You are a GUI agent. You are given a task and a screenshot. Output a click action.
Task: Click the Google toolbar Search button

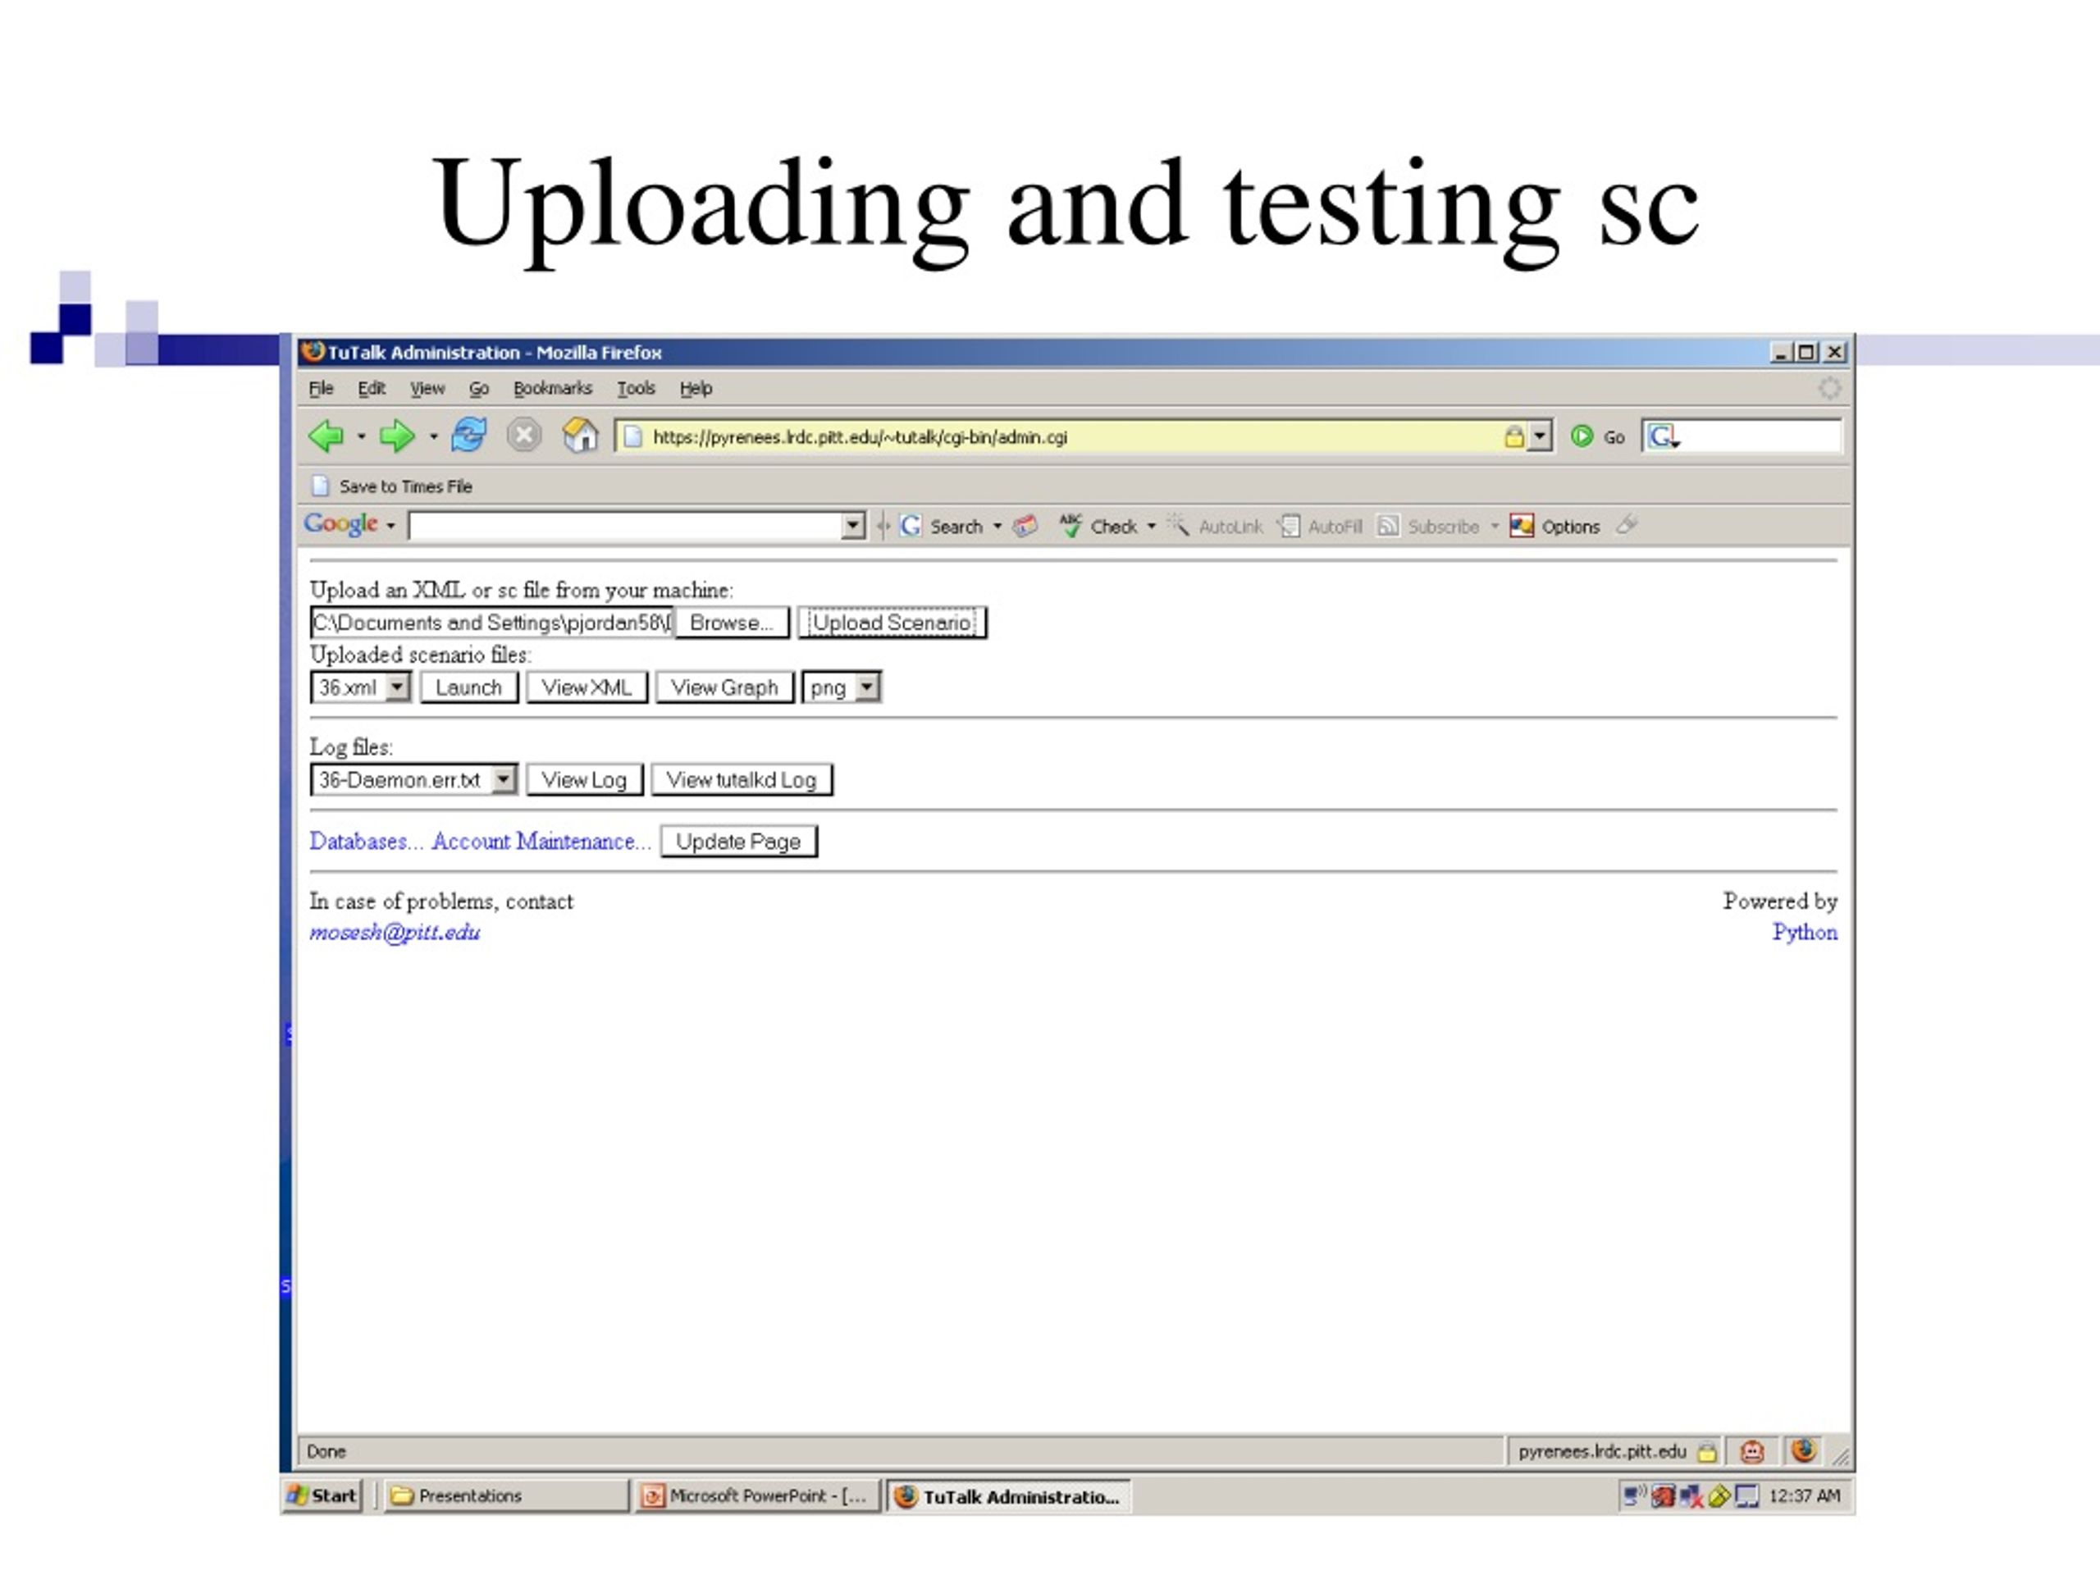tap(941, 526)
